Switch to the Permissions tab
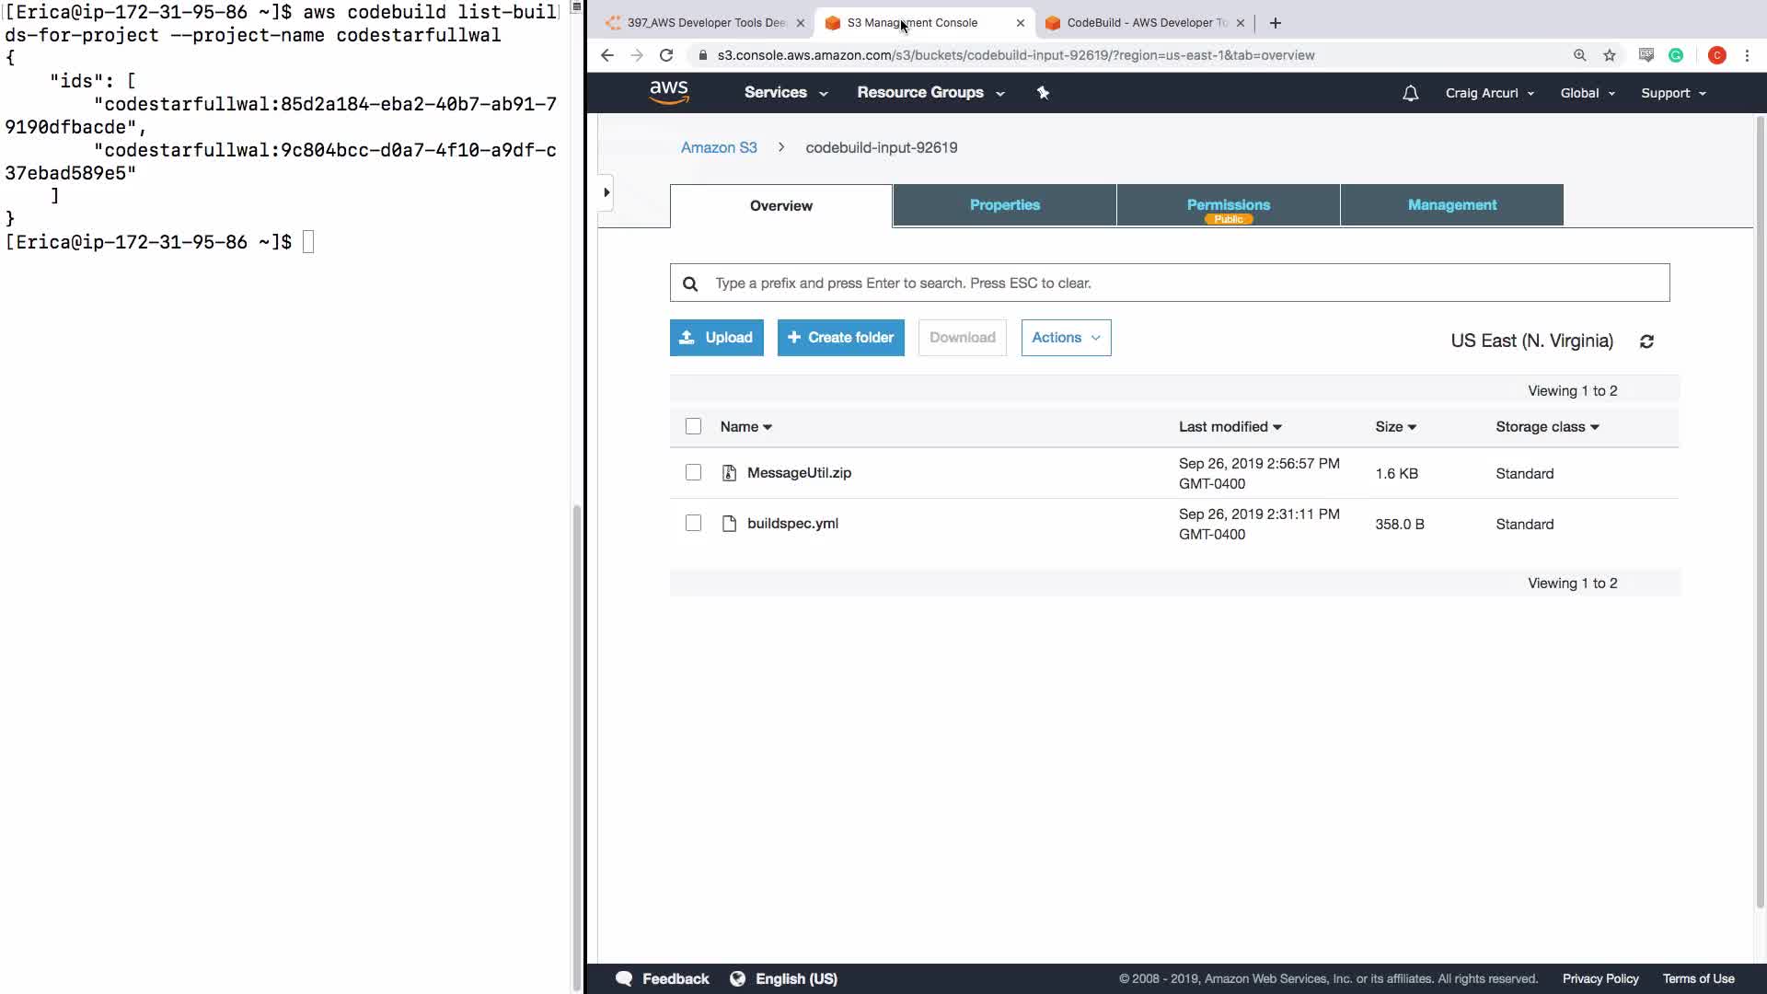The height and width of the screenshot is (994, 1767). pos(1228,205)
